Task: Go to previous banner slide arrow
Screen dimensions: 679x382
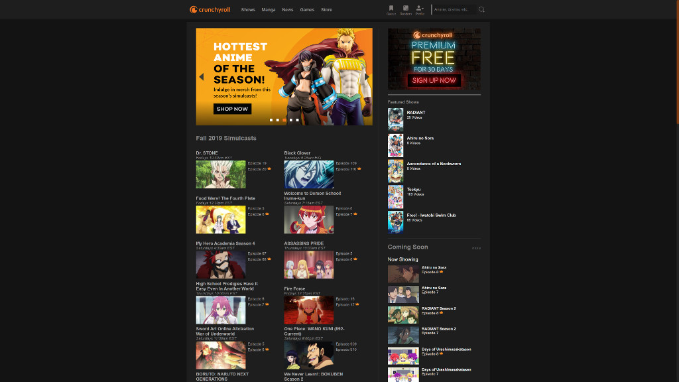Action: click(x=202, y=77)
